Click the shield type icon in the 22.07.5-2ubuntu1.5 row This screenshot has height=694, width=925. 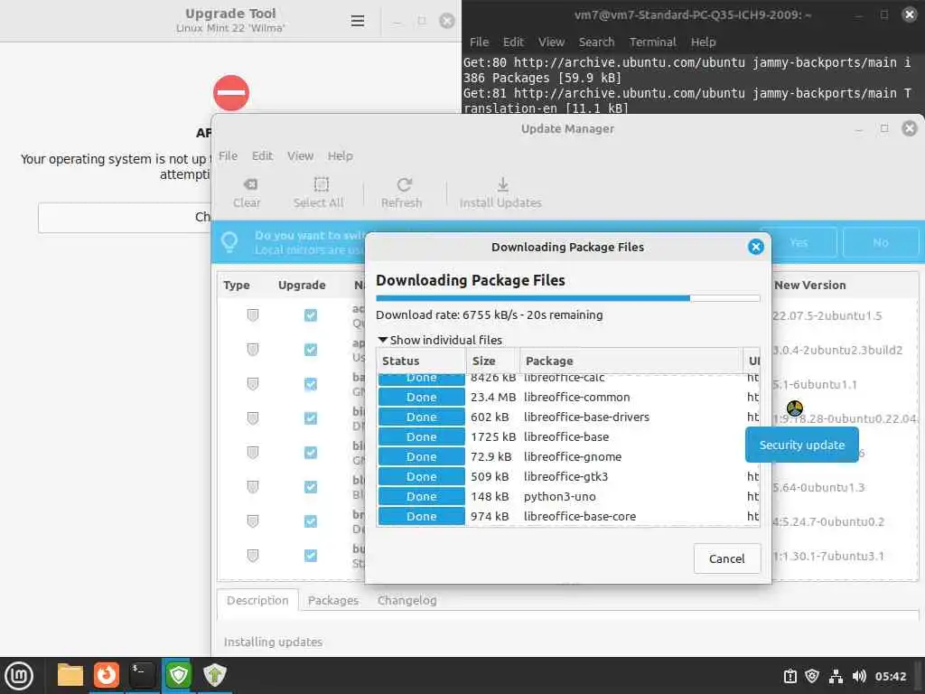[253, 315]
